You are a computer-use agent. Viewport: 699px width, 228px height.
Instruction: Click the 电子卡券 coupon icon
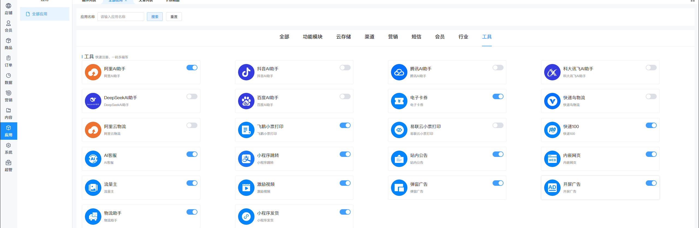[x=399, y=101]
